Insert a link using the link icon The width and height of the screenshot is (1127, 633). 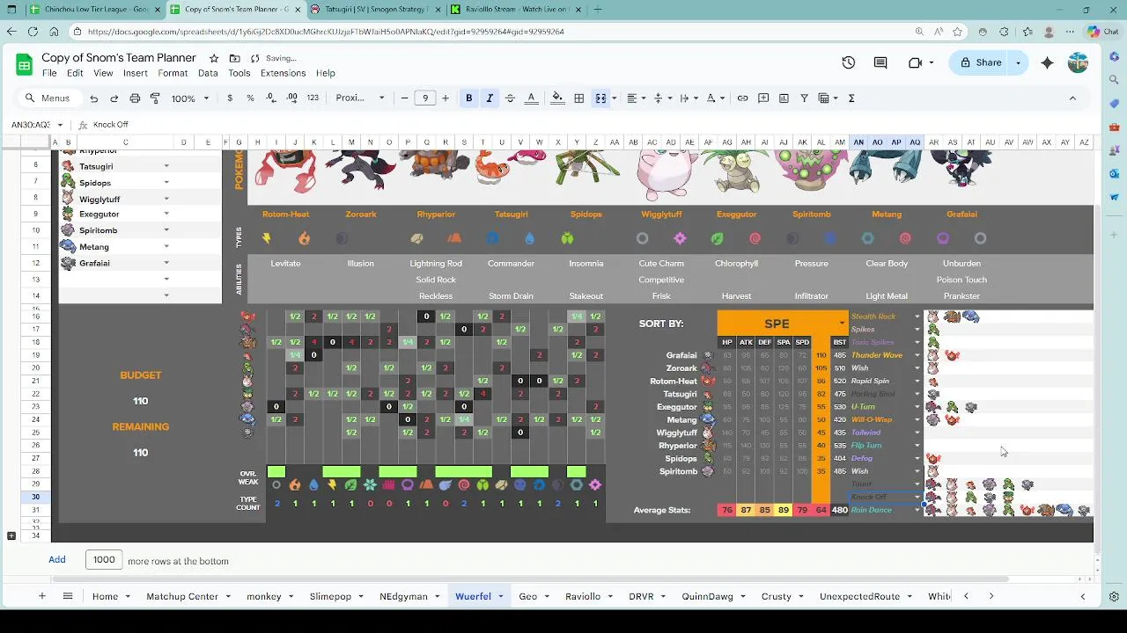click(742, 98)
